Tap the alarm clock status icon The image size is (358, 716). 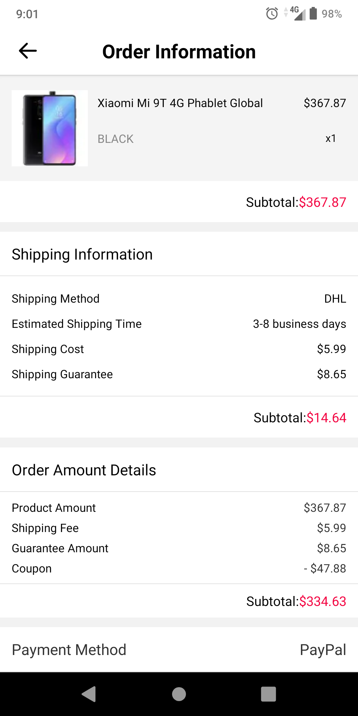[272, 14]
